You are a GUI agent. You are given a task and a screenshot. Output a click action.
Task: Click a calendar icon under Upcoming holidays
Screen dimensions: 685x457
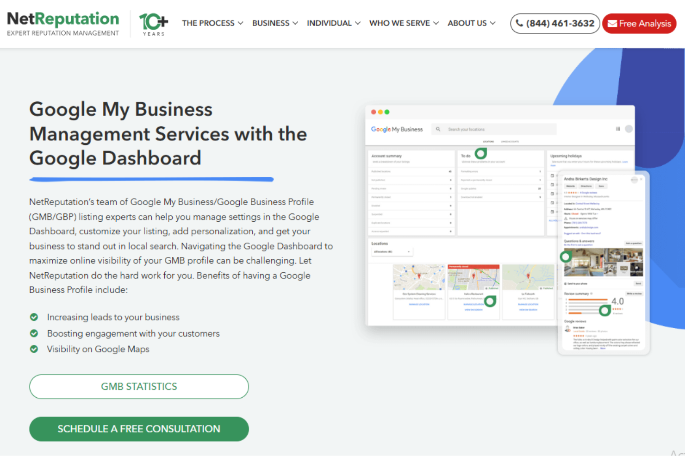coord(552,176)
